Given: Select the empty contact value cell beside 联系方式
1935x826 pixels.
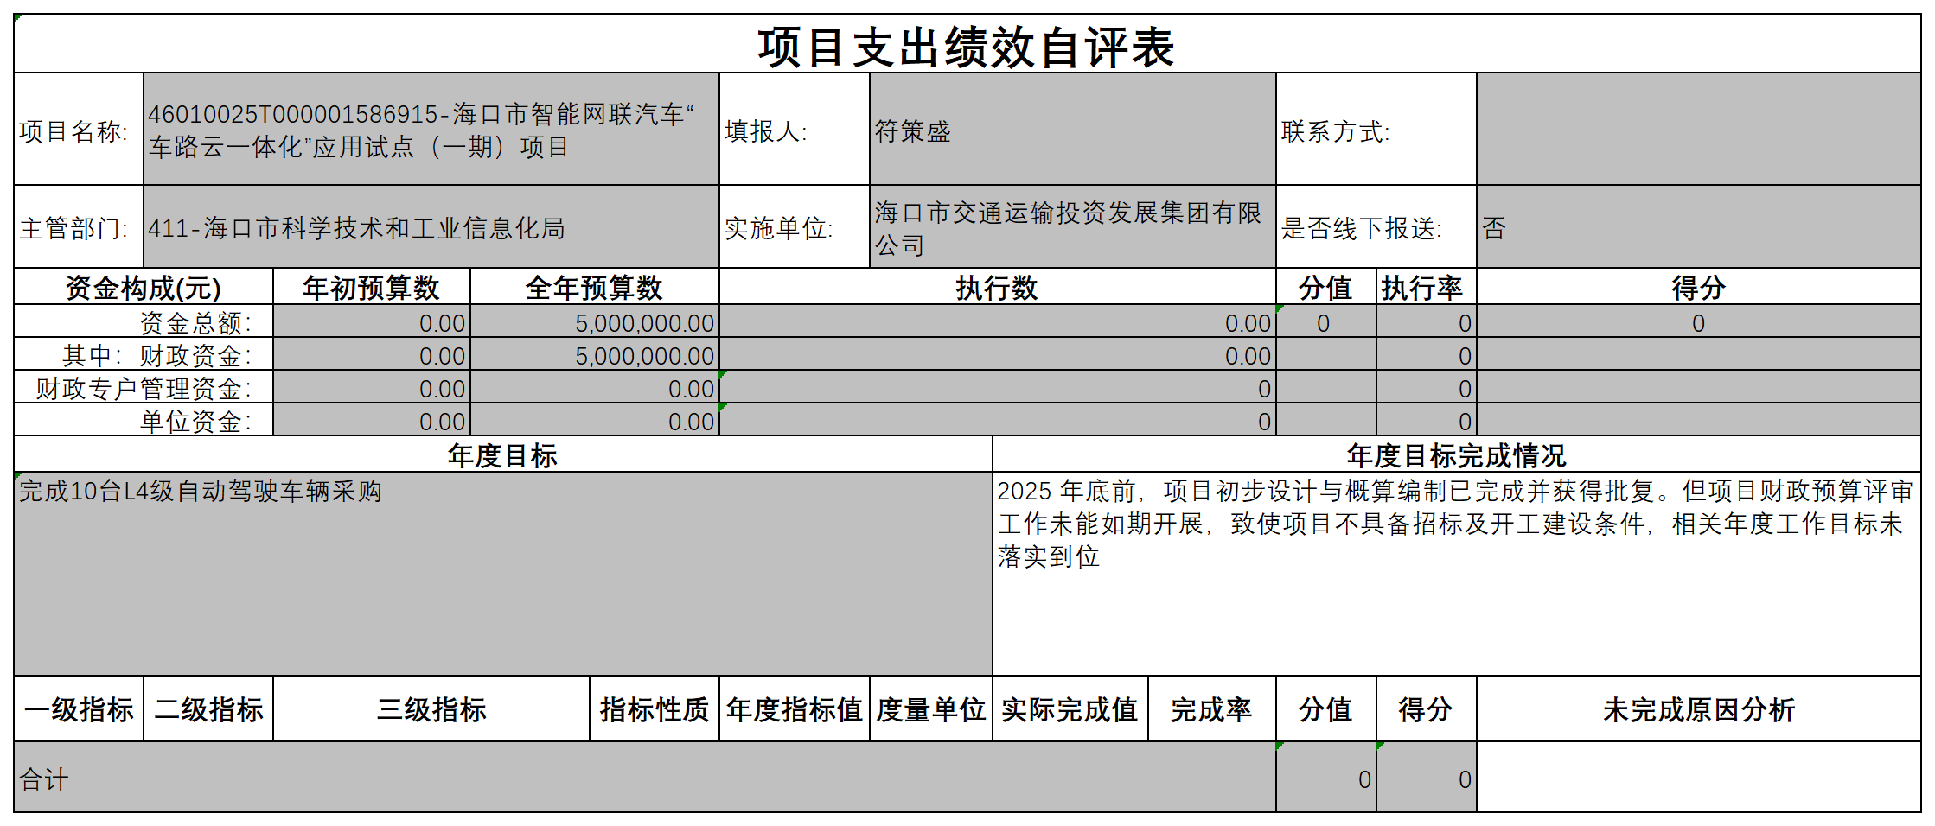Looking at the screenshot, I should click(x=1699, y=129).
